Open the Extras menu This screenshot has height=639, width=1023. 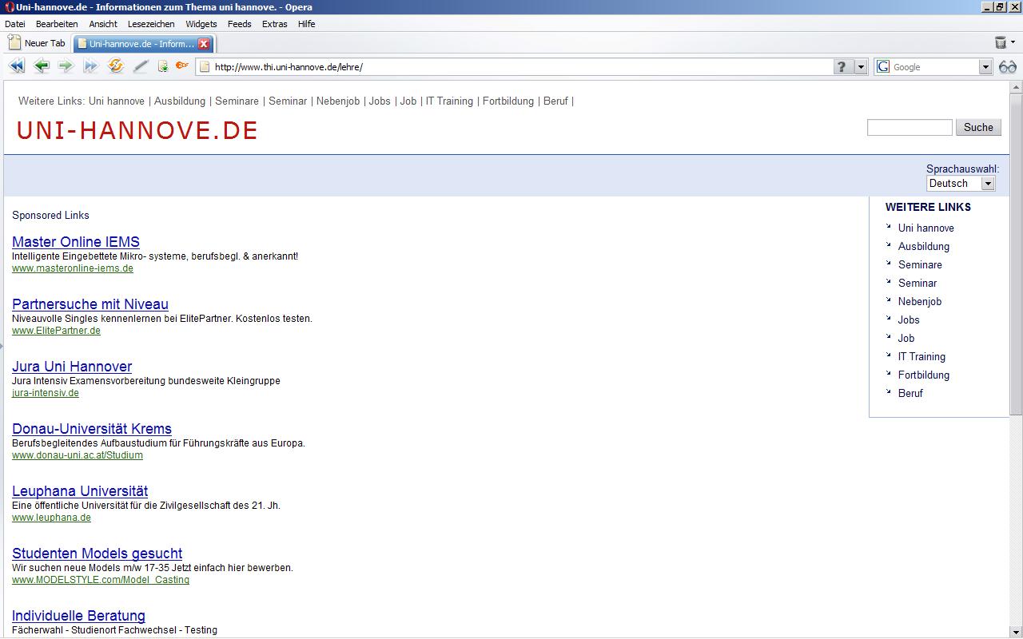pyautogui.click(x=275, y=24)
